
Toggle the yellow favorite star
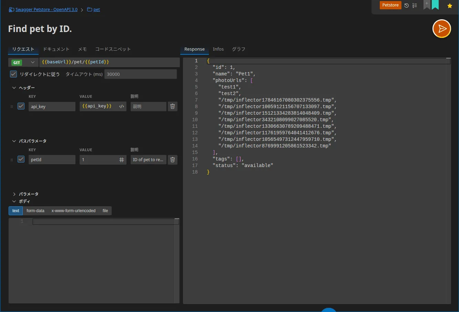(450, 6)
